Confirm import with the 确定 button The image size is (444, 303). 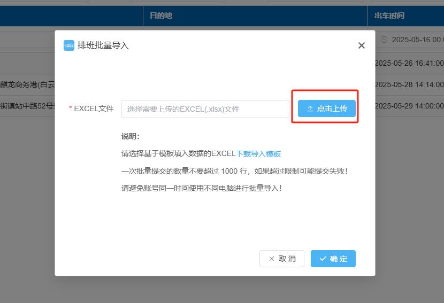(x=333, y=259)
